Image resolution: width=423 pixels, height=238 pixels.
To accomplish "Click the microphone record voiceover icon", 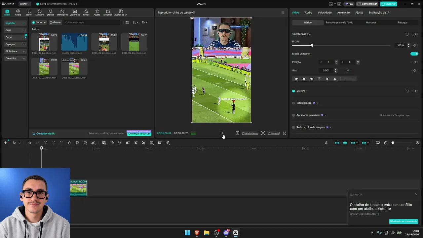I will pos(326,143).
